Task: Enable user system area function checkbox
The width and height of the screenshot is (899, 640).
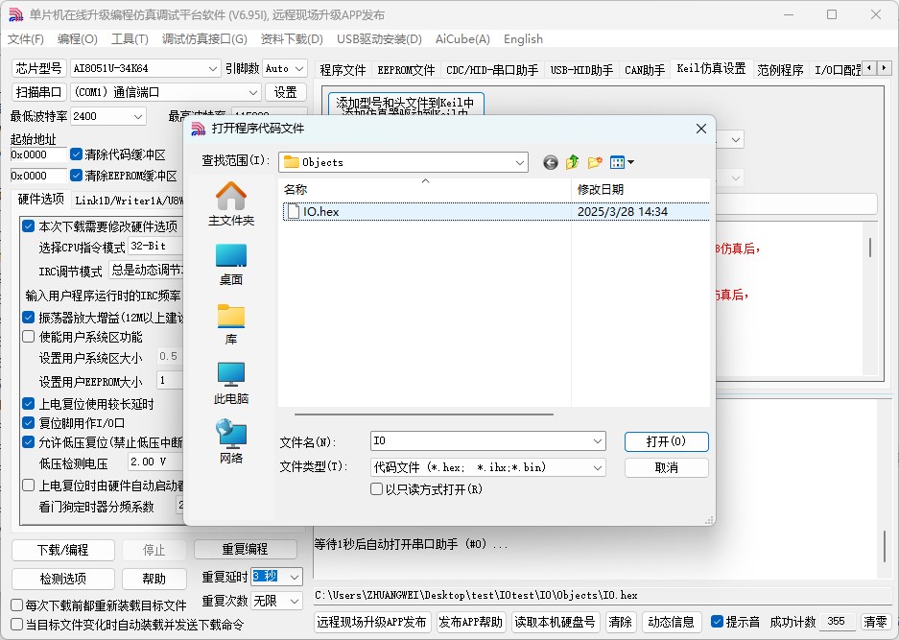Action: tap(28, 337)
